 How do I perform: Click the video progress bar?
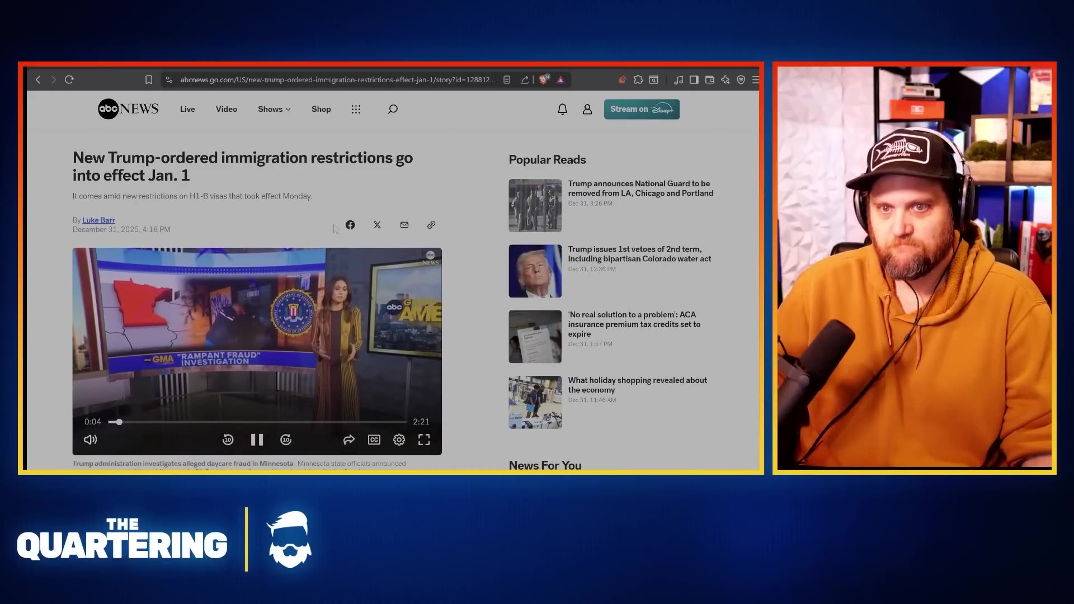coord(257,422)
